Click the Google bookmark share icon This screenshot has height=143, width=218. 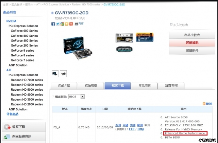click(x=62, y=24)
